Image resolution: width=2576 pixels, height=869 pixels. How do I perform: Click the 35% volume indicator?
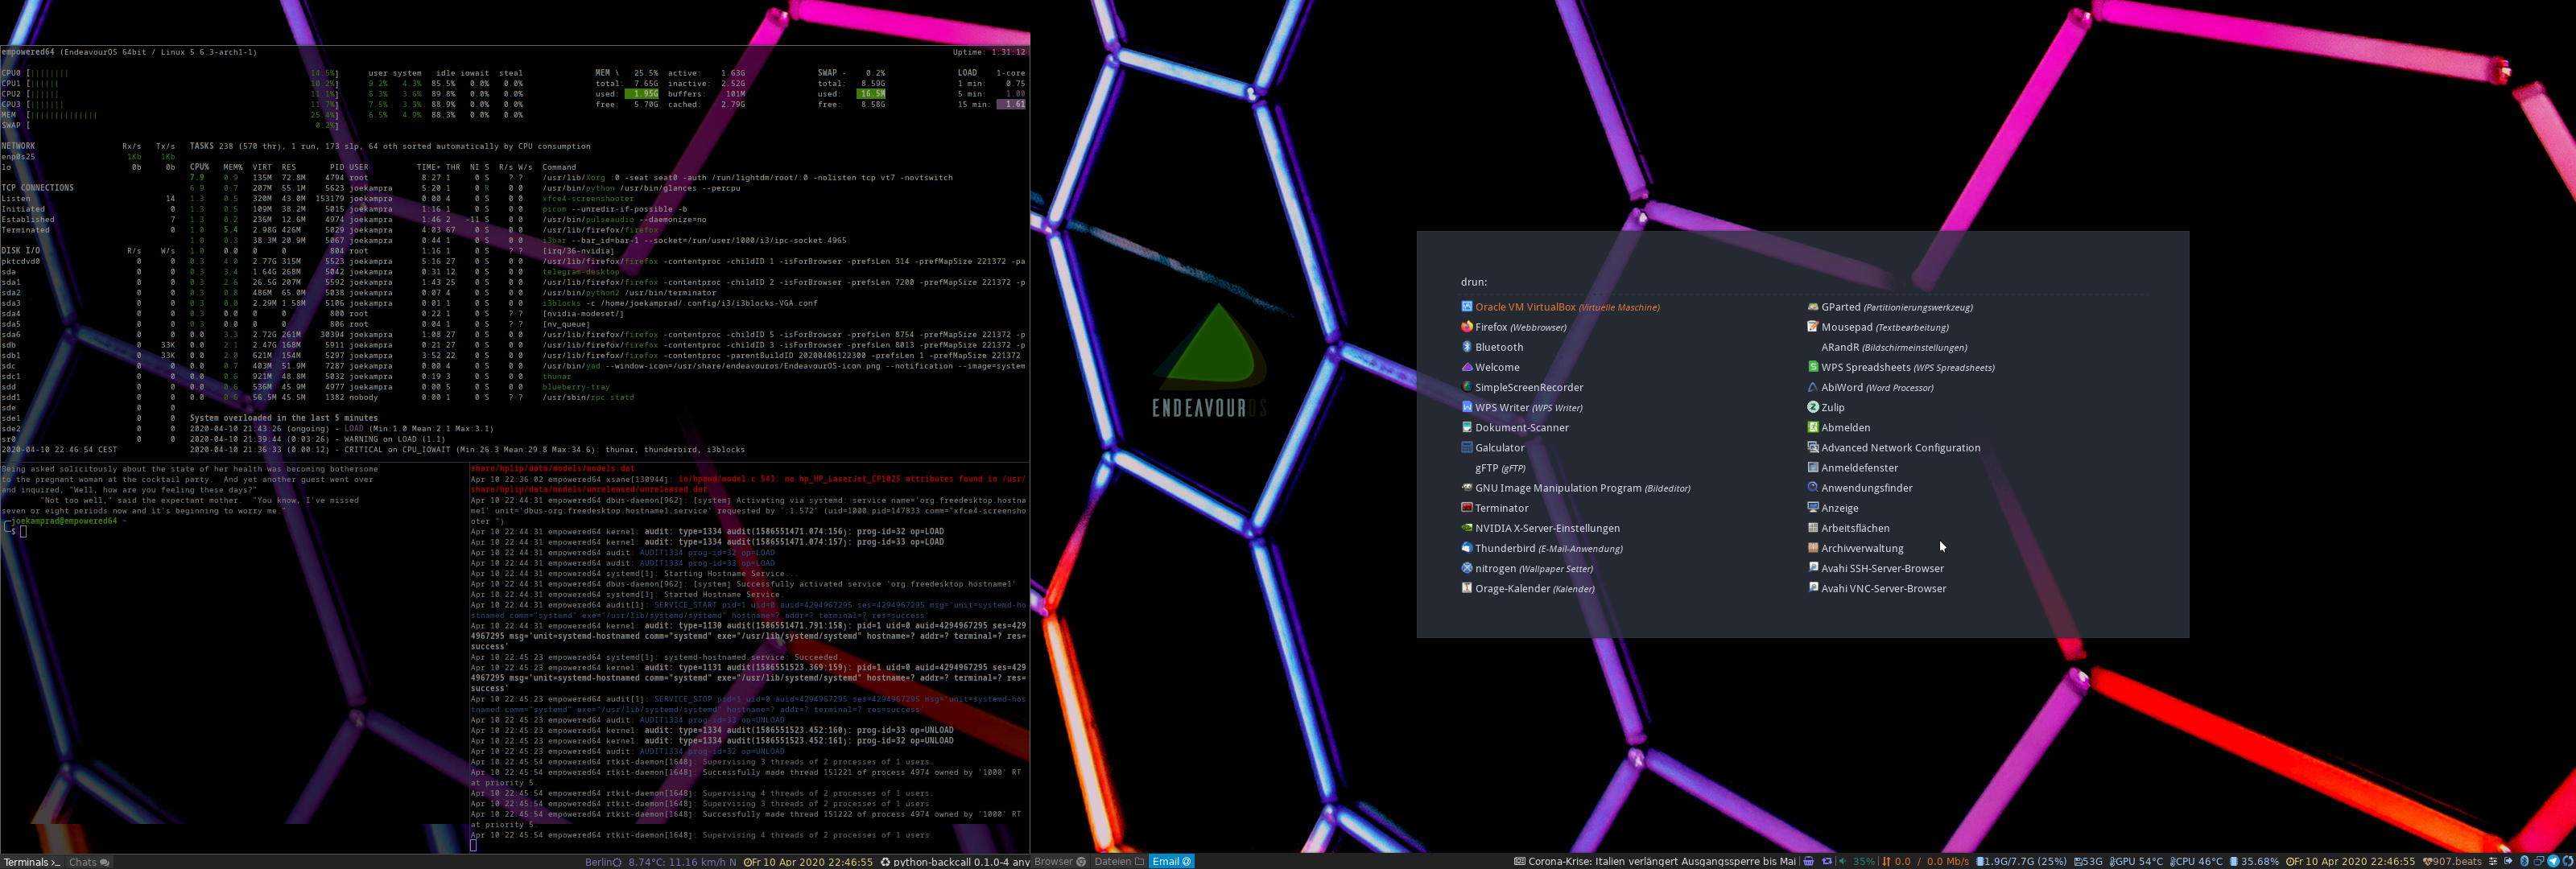1859,862
